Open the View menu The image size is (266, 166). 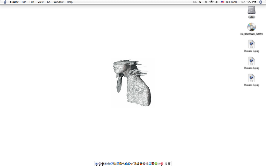(41, 2)
